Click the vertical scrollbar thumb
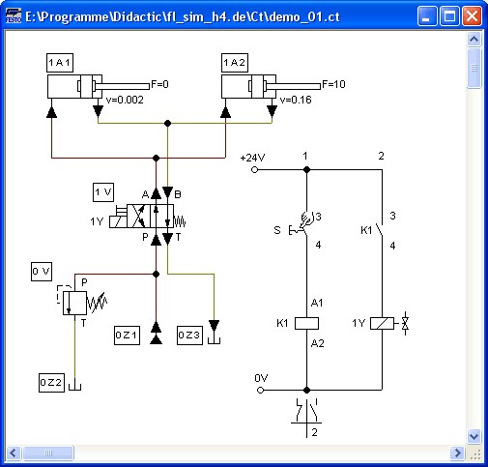 coord(474,68)
